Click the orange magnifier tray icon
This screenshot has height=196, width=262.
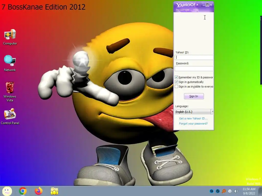click(224, 191)
